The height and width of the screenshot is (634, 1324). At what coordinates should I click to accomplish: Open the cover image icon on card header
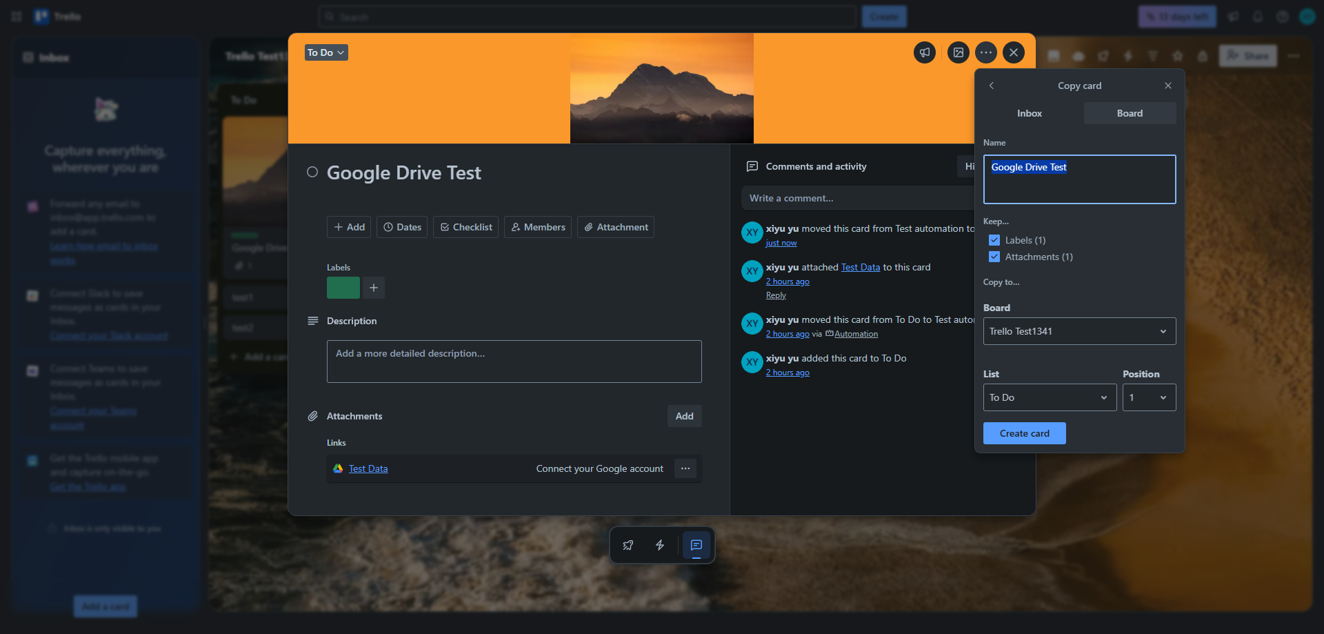[x=959, y=52]
